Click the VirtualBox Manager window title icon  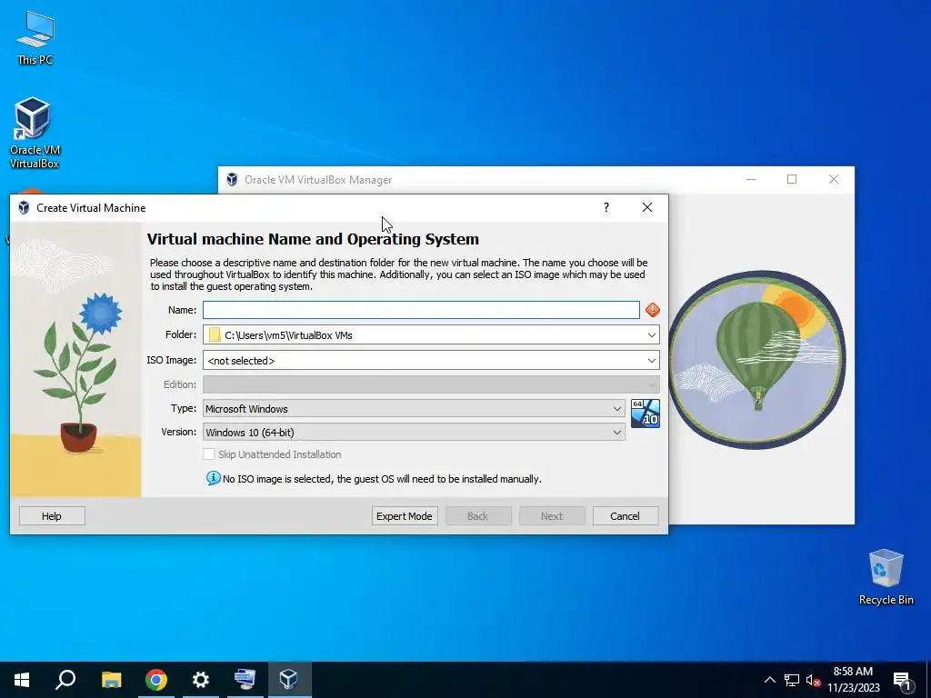(232, 179)
